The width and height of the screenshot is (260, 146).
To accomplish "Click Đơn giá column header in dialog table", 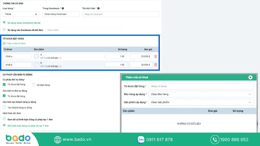I will click(213, 111).
